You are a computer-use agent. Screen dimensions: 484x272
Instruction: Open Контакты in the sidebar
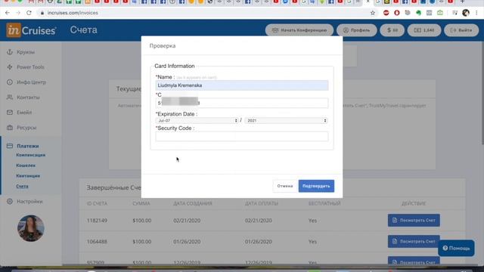tap(28, 97)
